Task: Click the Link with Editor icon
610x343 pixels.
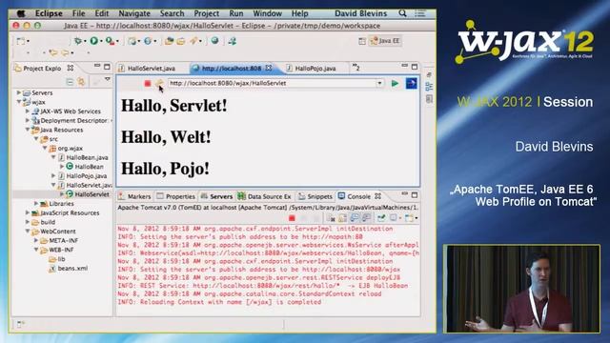Action: pyautogui.click(x=81, y=82)
